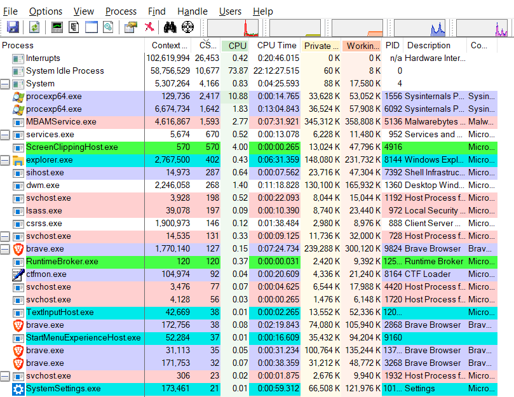Select the TextInputHost.exe process row
Image resolution: width=514 pixels, height=397 pixels.
[248, 313]
